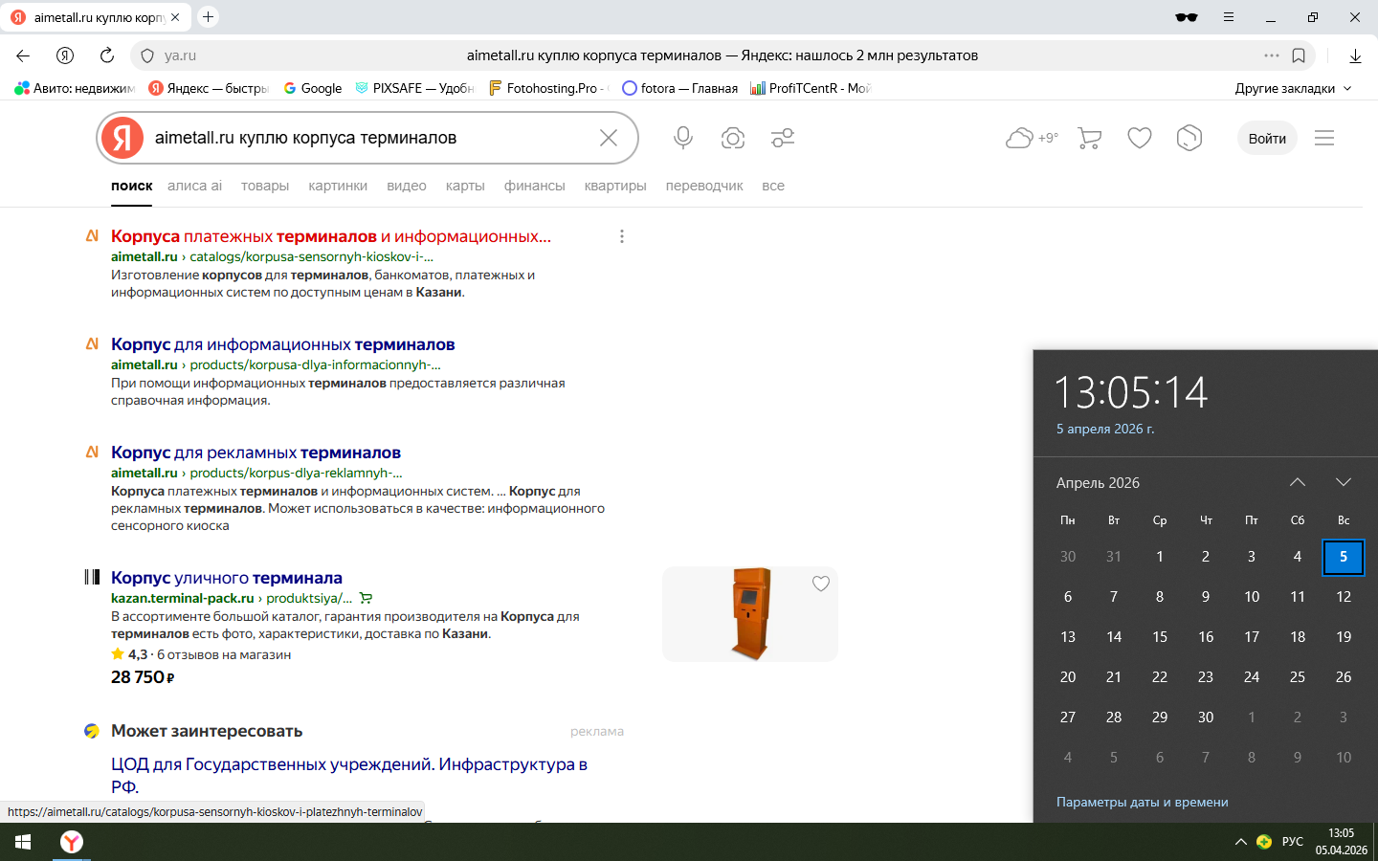
Task: Open favorites heart icon in Yandex header
Action: (x=1139, y=138)
